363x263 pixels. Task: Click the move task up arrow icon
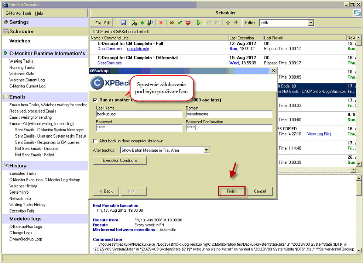tap(228, 23)
